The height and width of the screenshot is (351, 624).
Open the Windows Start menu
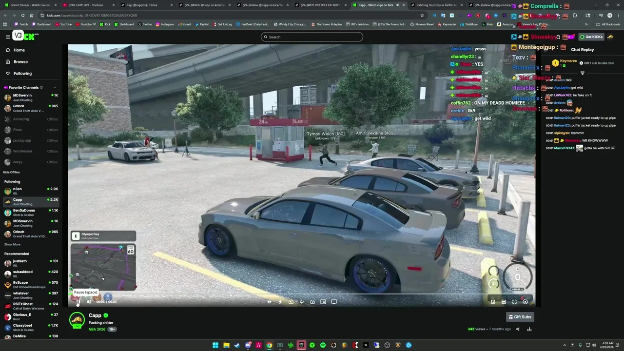coord(215,345)
